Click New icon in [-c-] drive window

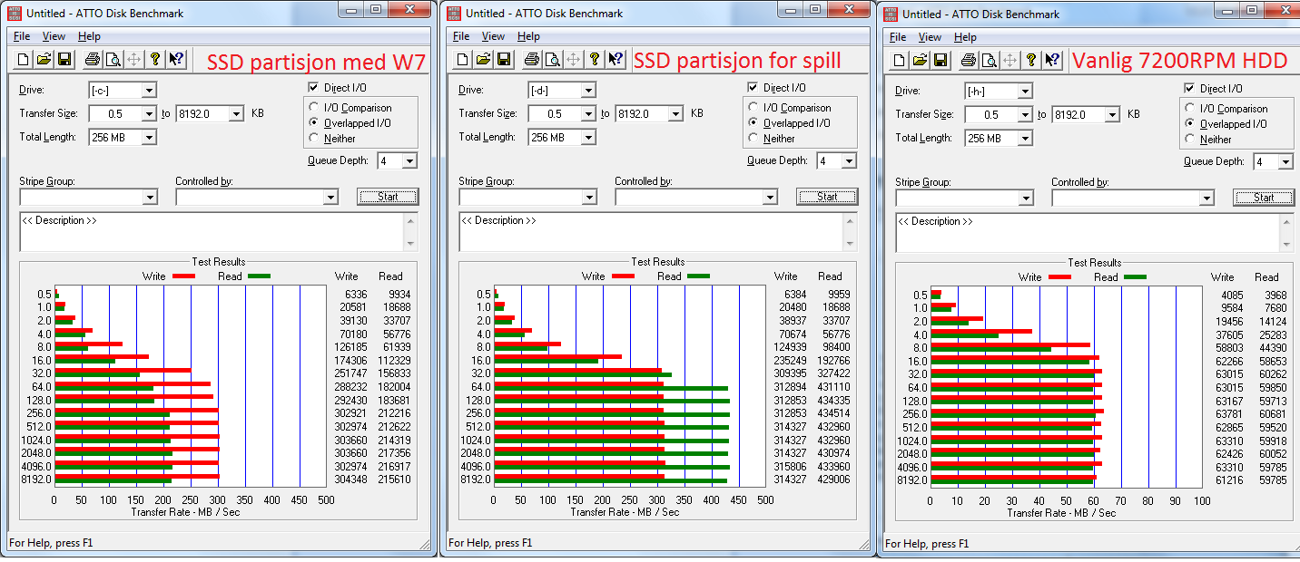pos(25,60)
